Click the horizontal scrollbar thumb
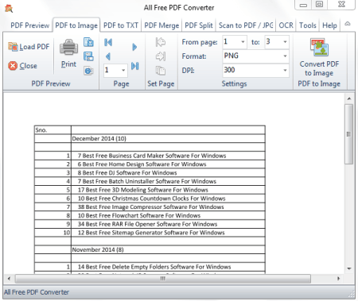Image resolution: width=358 pixels, height=301 pixels. pyautogui.click(x=163, y=279)
